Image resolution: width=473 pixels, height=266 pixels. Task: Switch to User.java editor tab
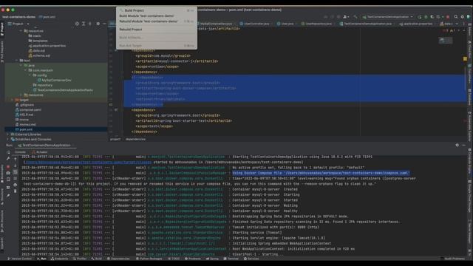(285, 24)
